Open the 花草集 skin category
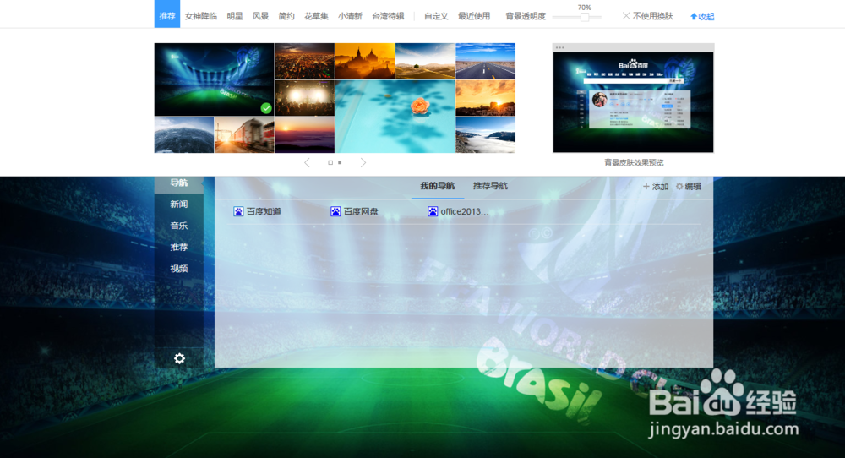Screen dimensions: 845x458 click(x=316, y=16)
